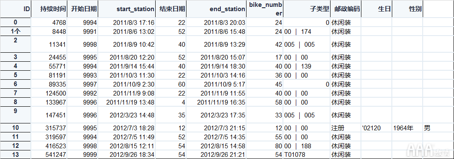Click cell 2012/8/15 14:58
Viewport: 454px width, 159px height.
[x=216, y=146]
